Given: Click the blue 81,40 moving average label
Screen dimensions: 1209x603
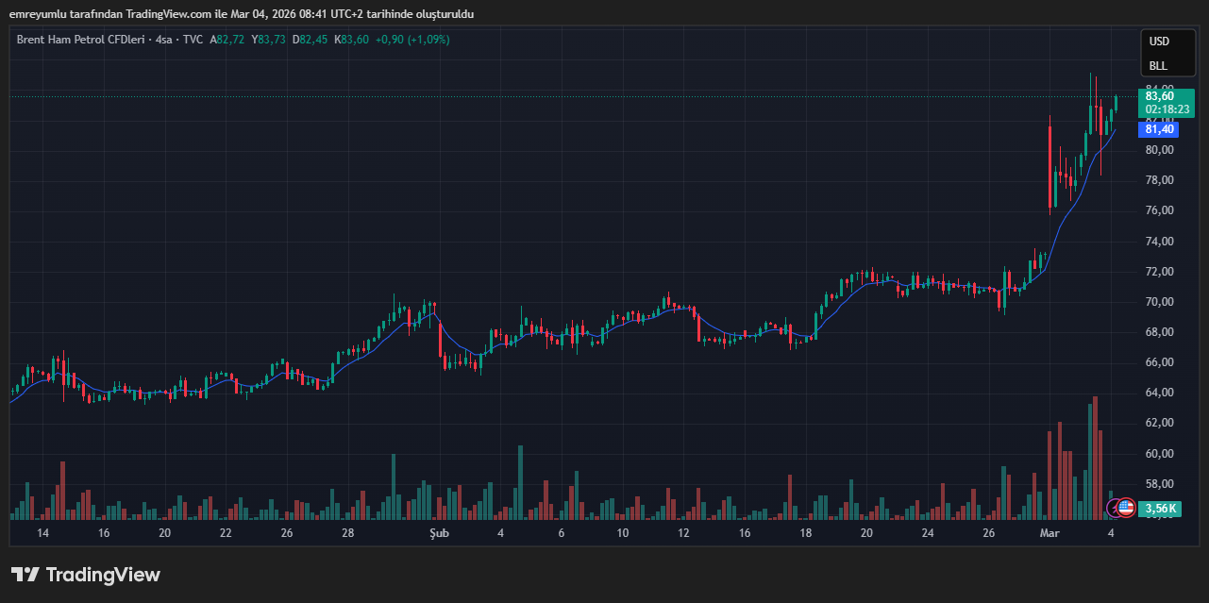Looking at the screenshot, I should [x=1159, y=129].
